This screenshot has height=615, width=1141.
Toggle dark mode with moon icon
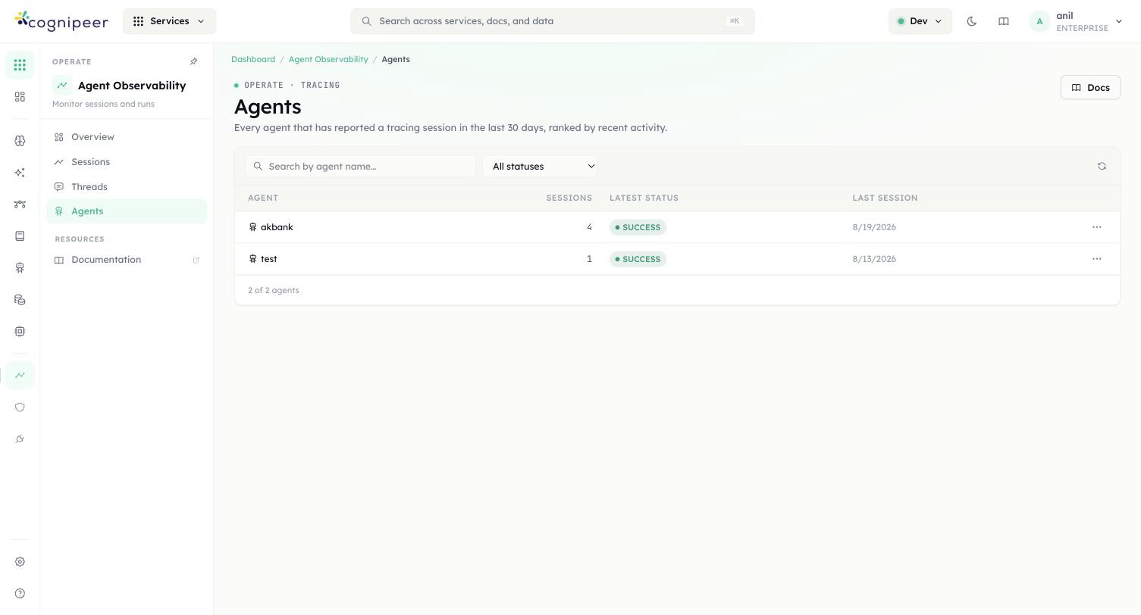tap(972, 21)
